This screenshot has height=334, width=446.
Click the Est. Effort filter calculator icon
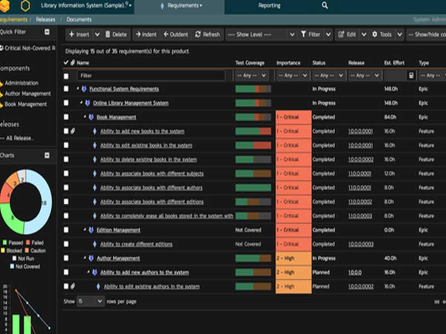point(411,76)
